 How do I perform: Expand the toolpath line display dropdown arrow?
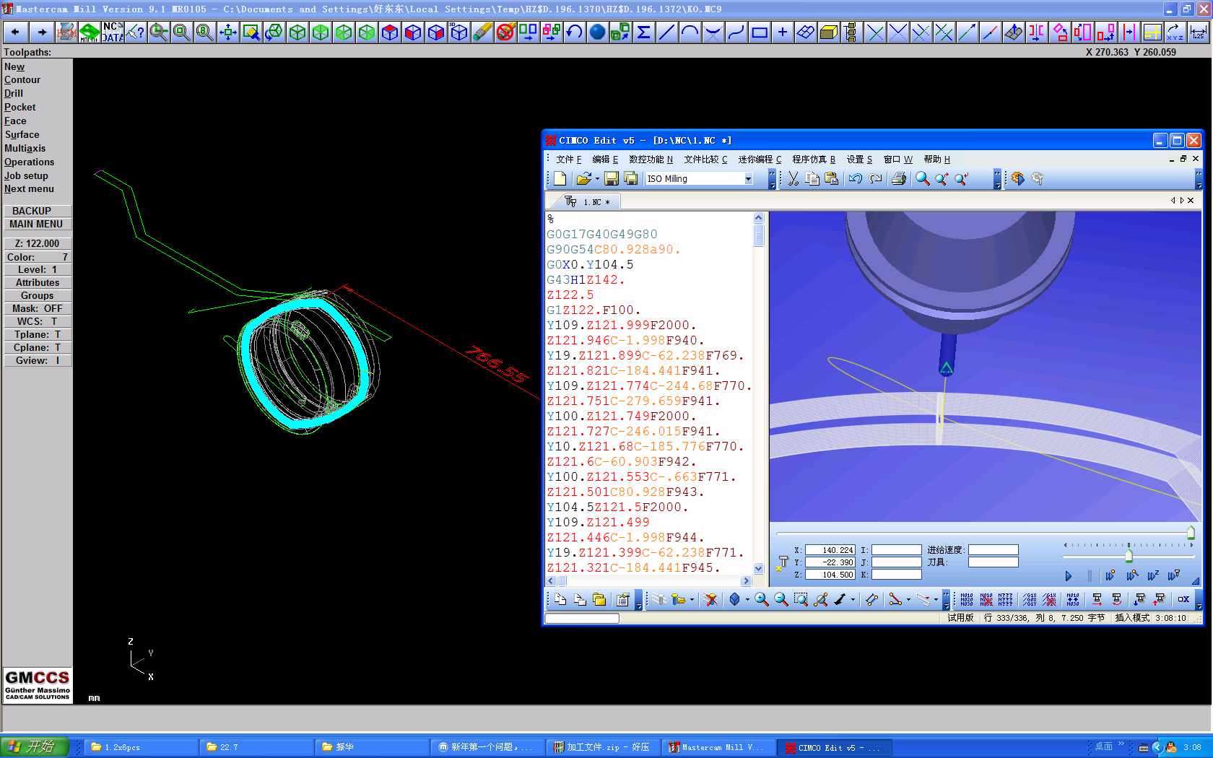908,599
